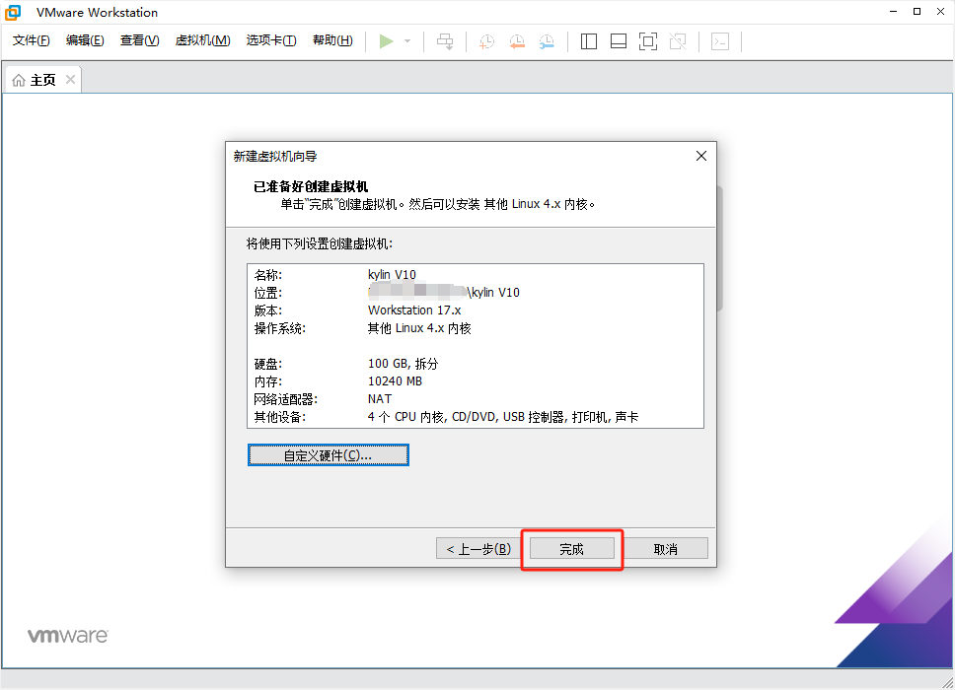Click the VMware Workstation title bar logo

(13, 12)
